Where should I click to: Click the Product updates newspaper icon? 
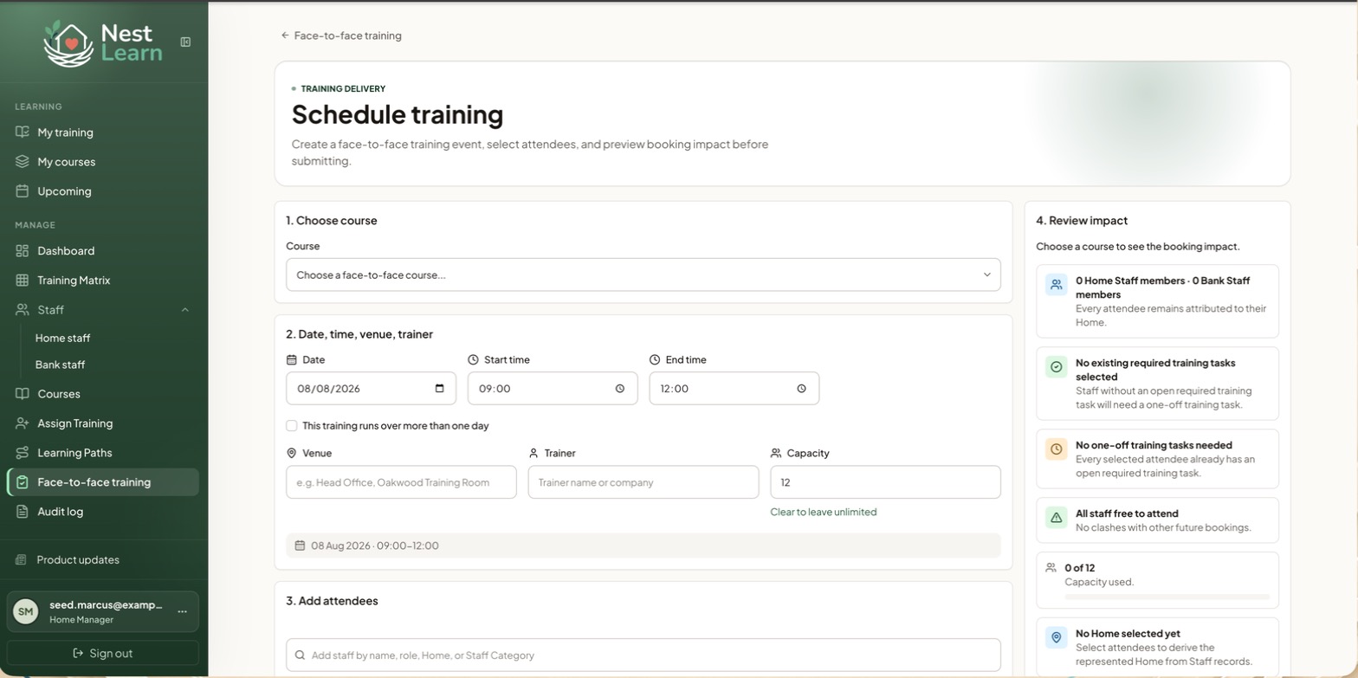click(x=22, y=560)
